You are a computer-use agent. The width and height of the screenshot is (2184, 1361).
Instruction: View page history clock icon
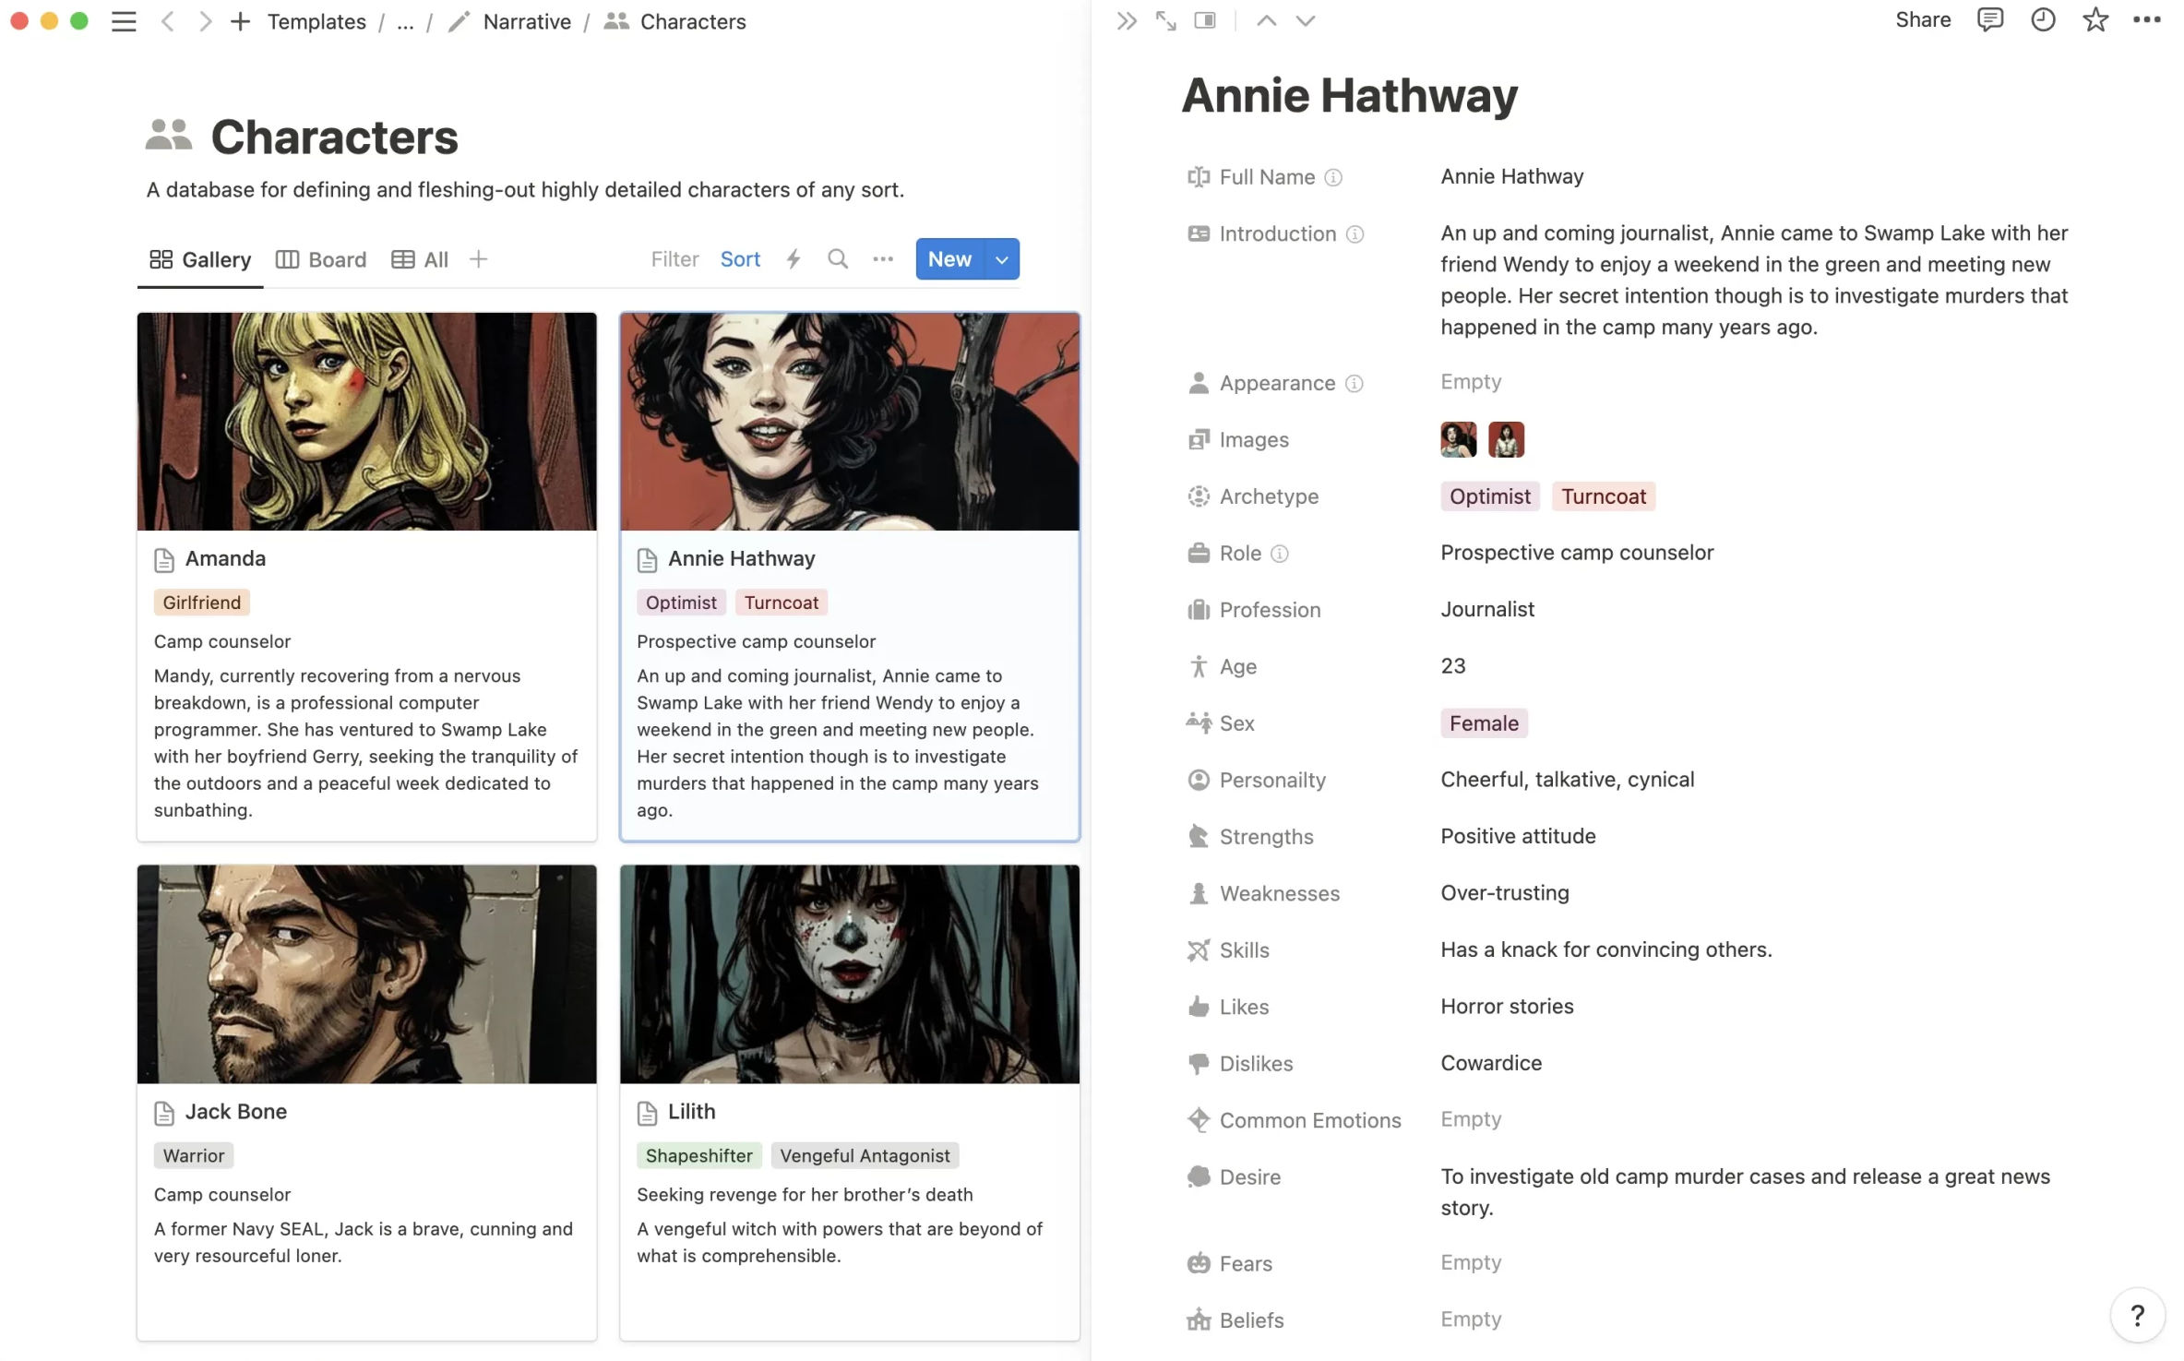(x=2042, y=20)
